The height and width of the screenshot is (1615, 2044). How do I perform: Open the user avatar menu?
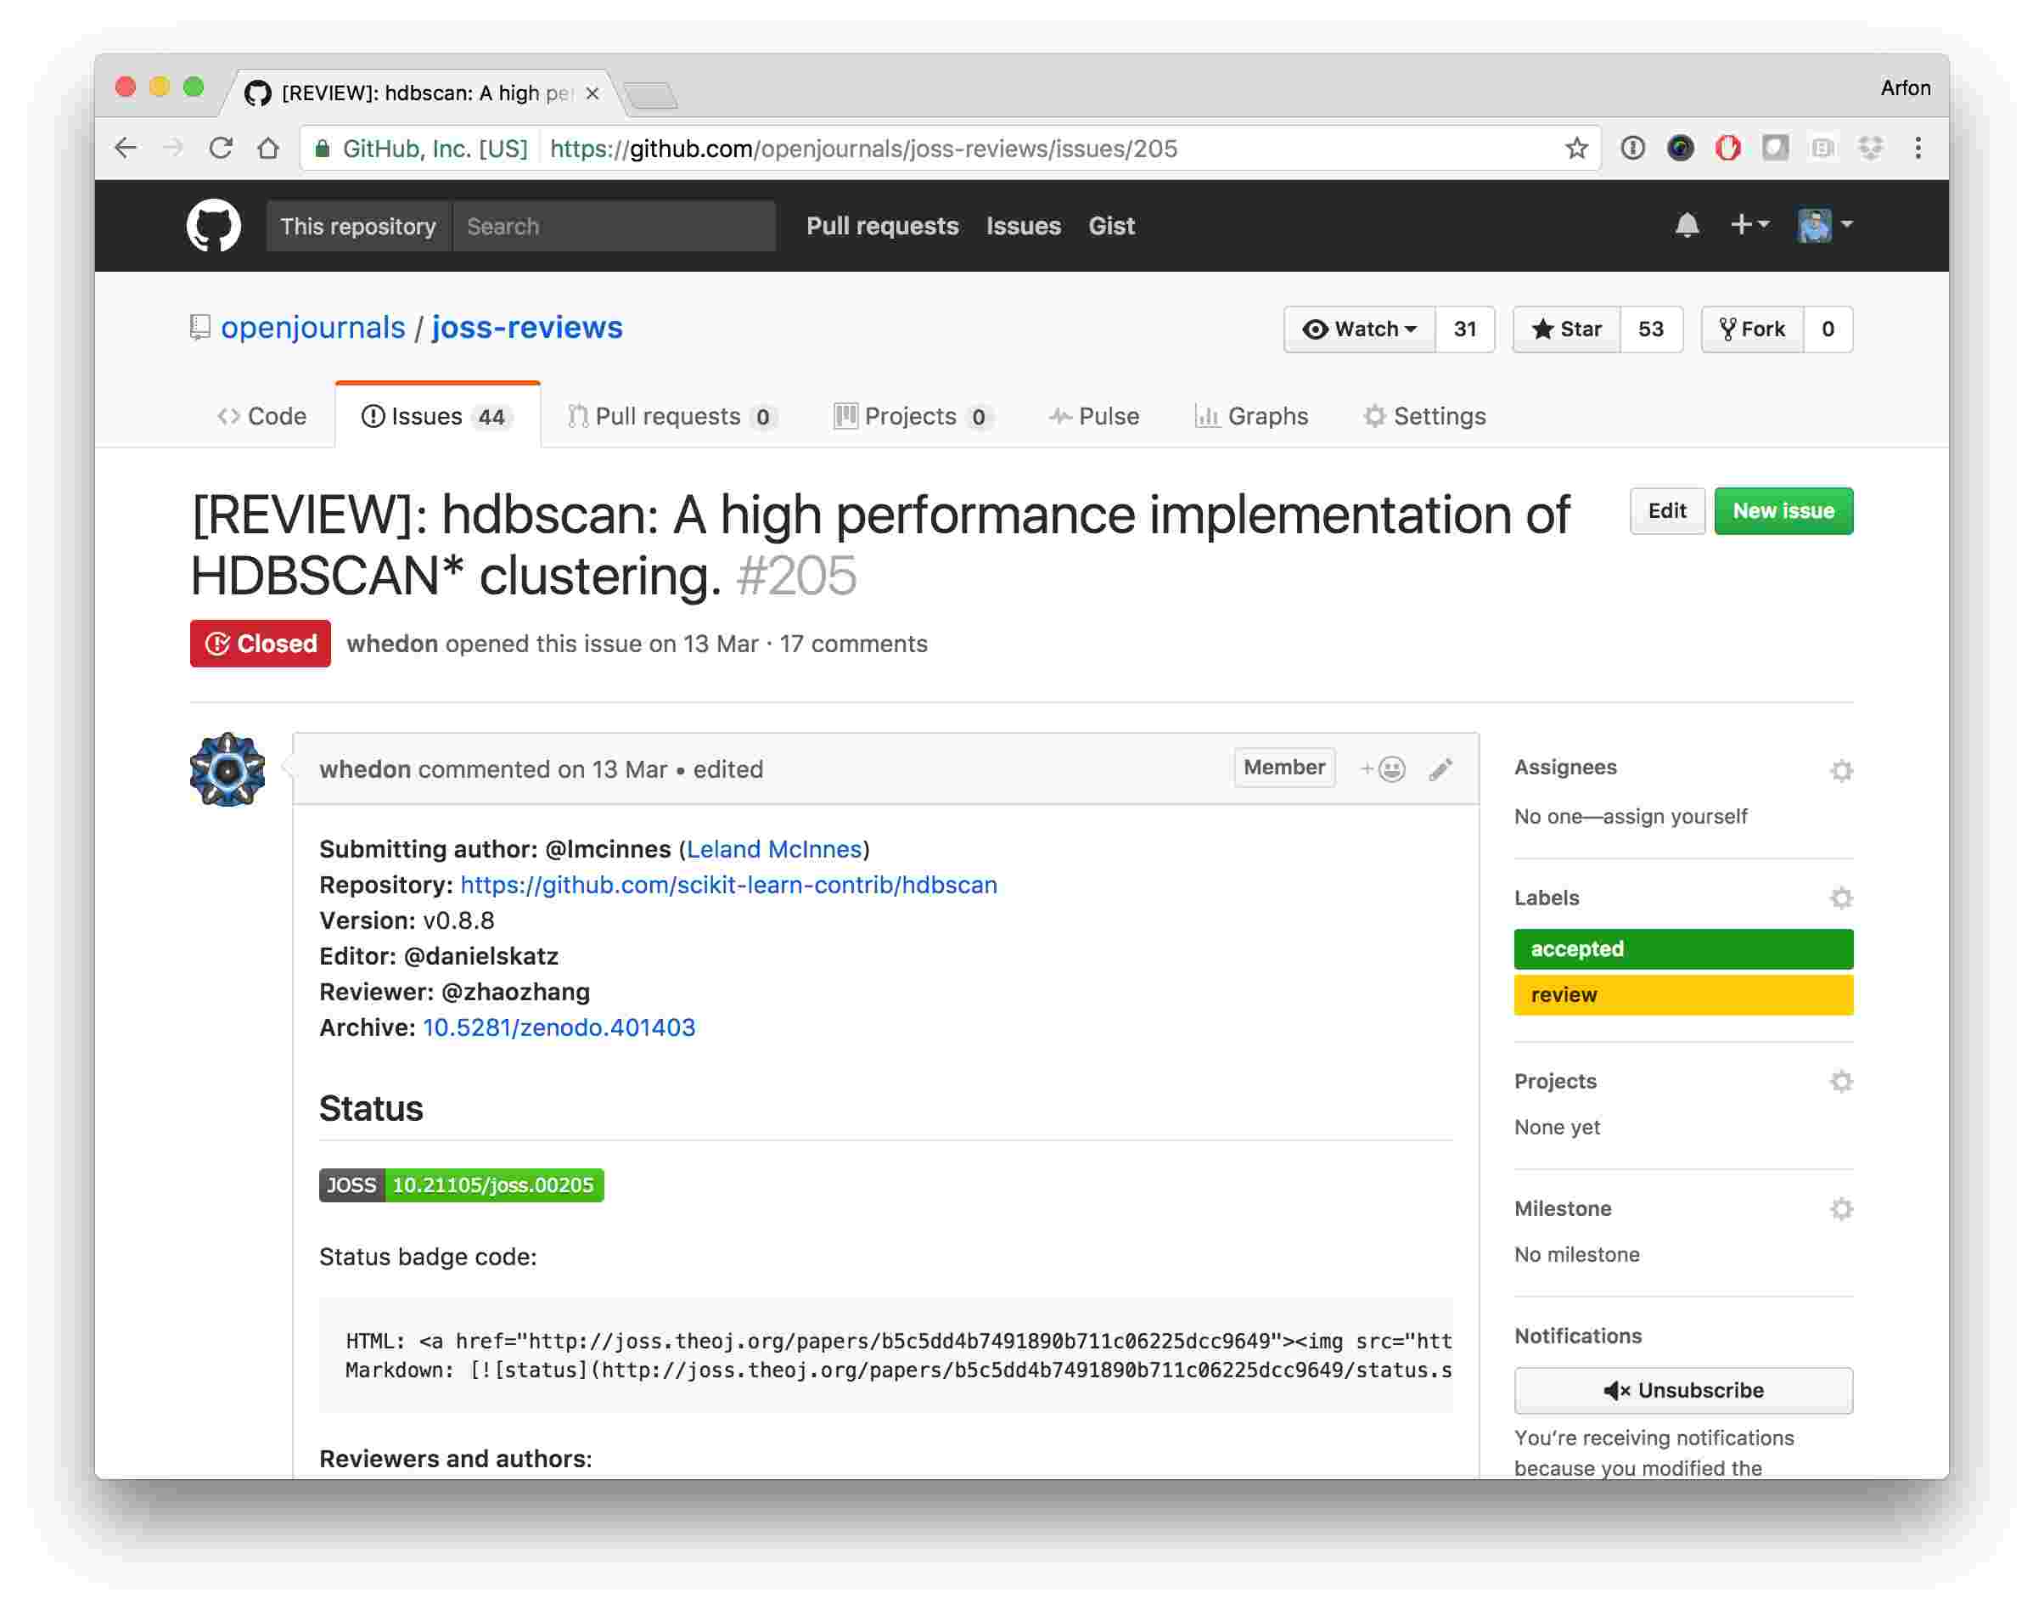tap(1825, 226)
